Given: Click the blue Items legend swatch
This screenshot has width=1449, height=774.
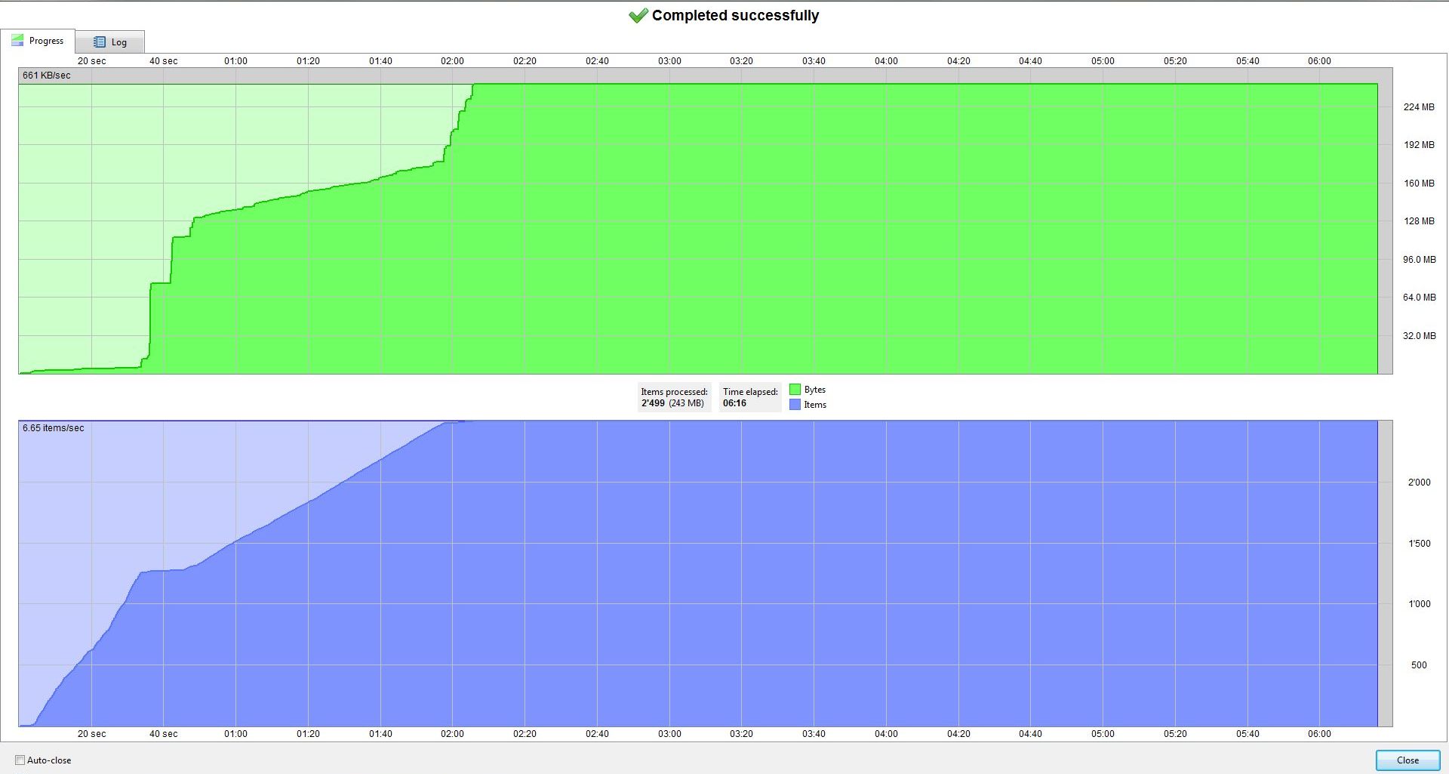Looking at the screenshot, I should [x=795, y=405].
